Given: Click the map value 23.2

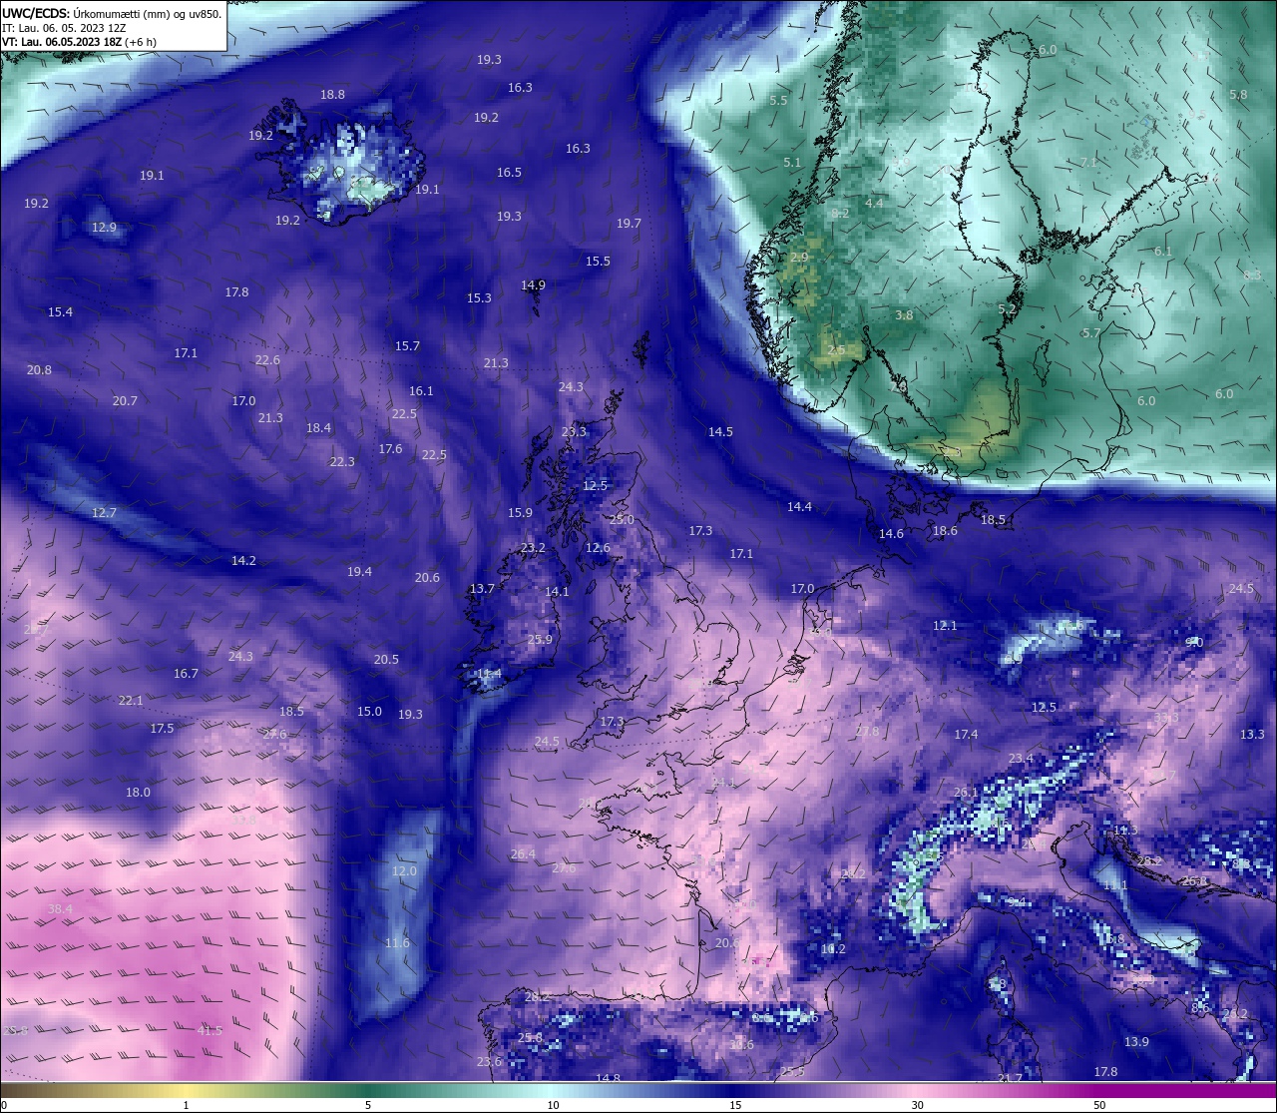Looking at the screenshot, I should coord(533,548).
